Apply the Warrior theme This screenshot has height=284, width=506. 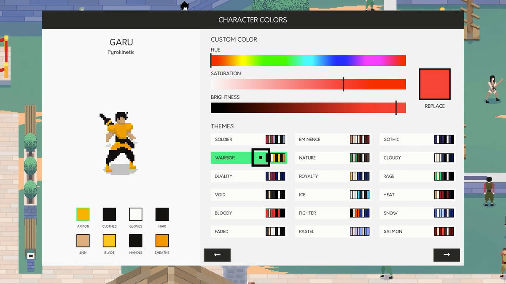click(x=249, y=158)
